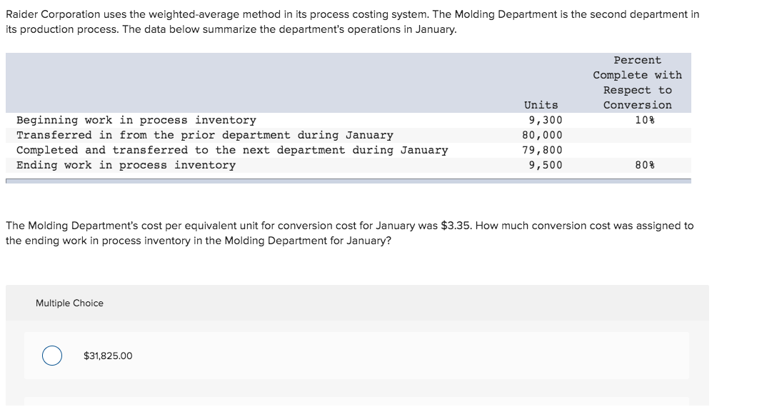Click the Multiple Choice section header
This screenshot has width=777, height=417.
click(69, 303)
